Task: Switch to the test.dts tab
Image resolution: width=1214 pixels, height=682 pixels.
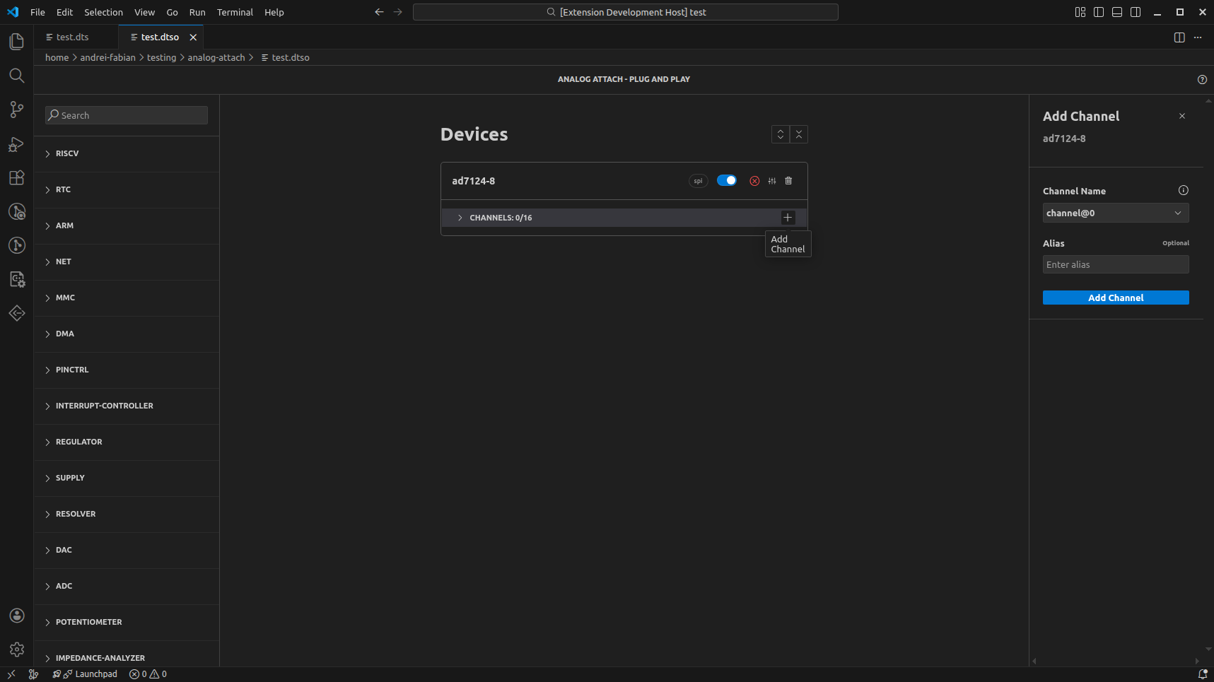Action: (x=73, y=37)
